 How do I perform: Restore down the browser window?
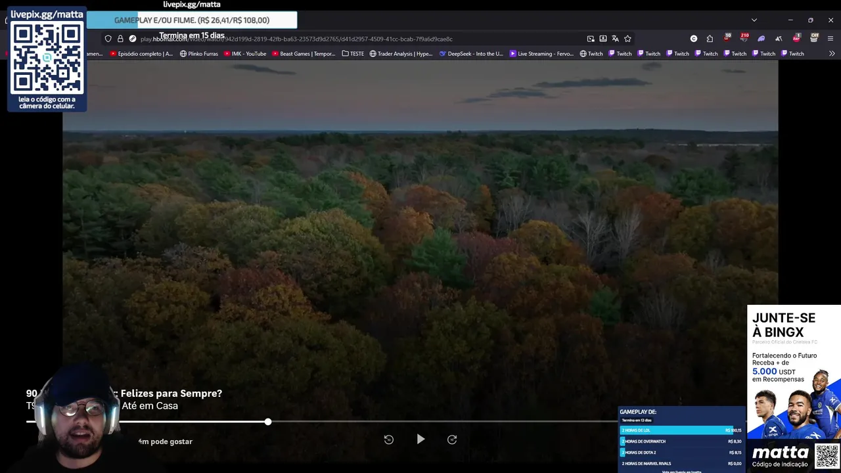click(811, 20)
